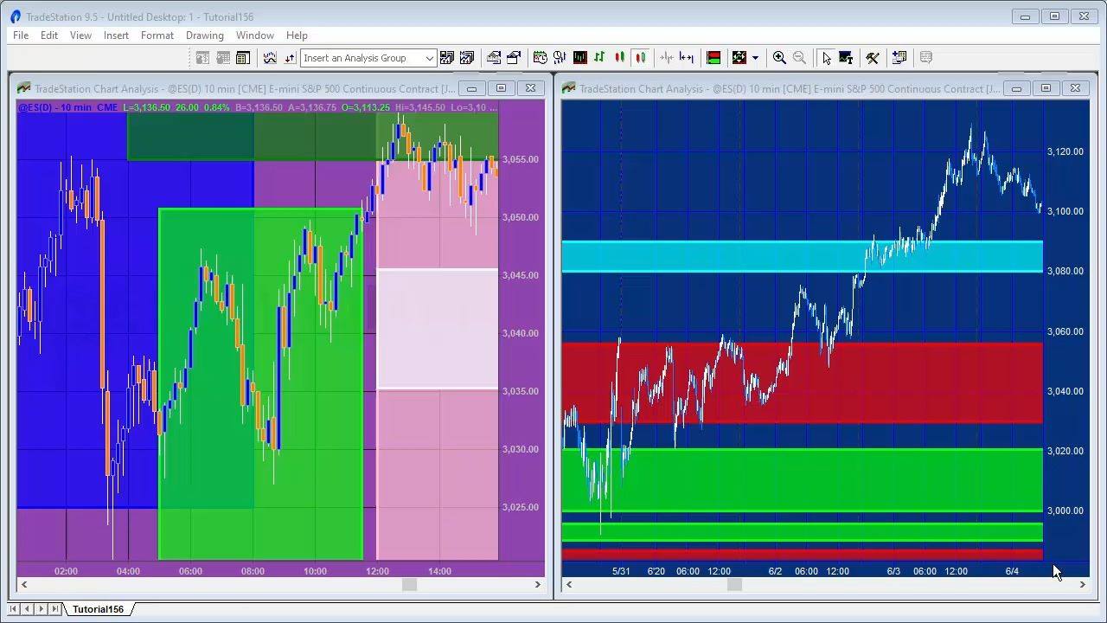Viewport: 1107px width, 623px height.
Task: Click the black chart window toolbar icon
Action: [579, 58]
